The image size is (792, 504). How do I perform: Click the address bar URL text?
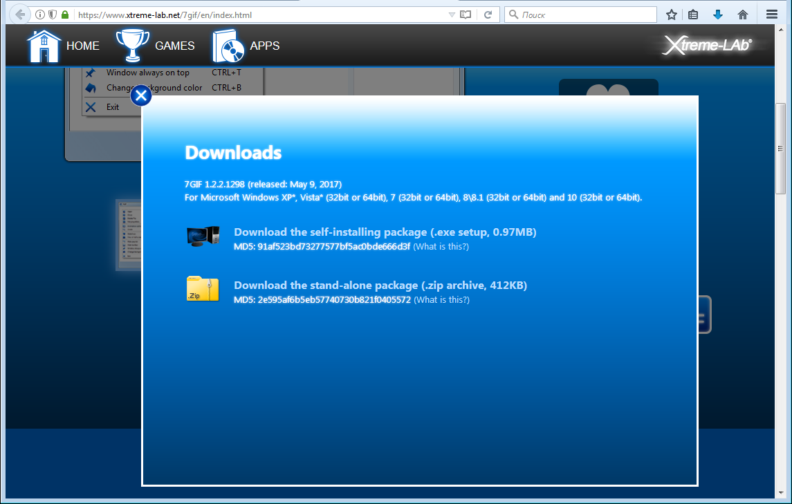pos(165,15)
